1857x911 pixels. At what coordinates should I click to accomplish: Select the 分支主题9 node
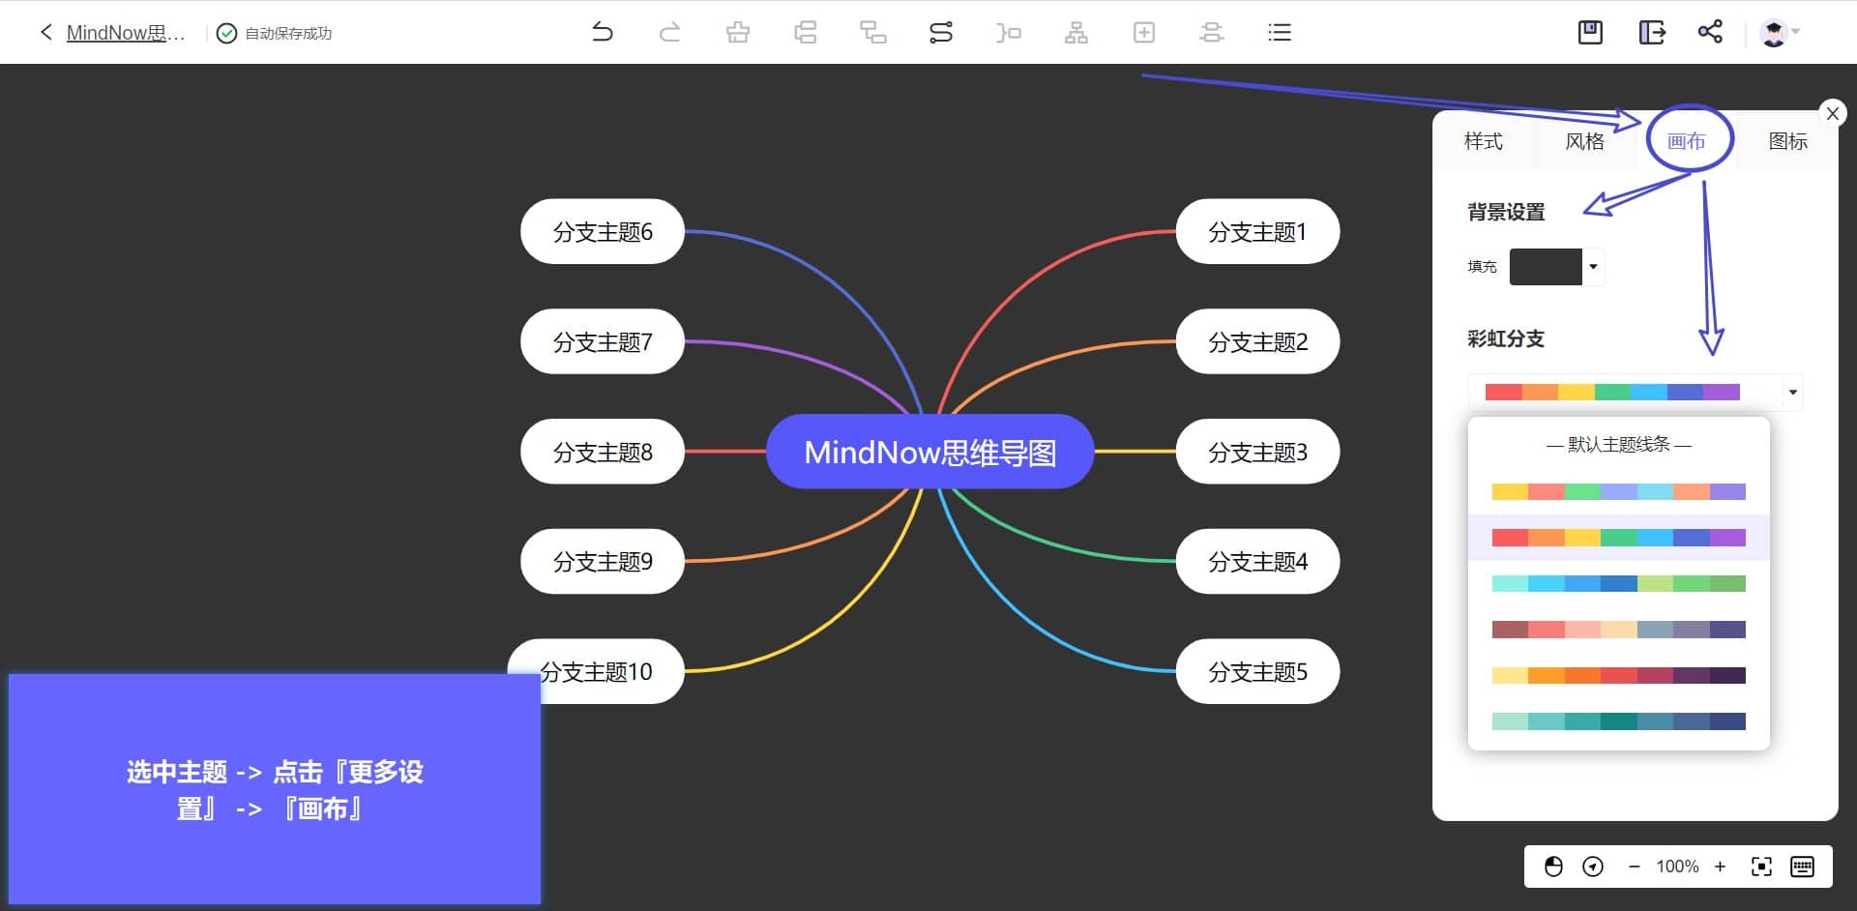[x=603, y=561]
